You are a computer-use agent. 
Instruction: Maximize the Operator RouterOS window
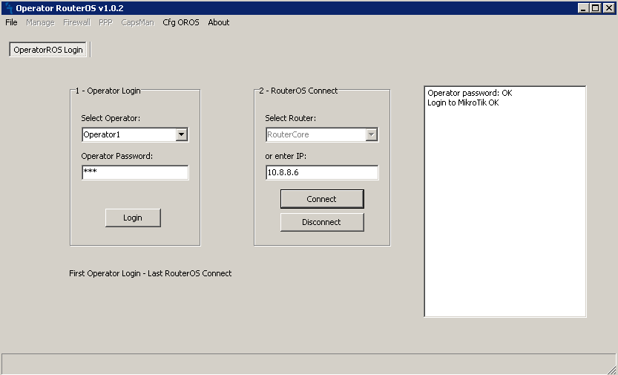596,8
